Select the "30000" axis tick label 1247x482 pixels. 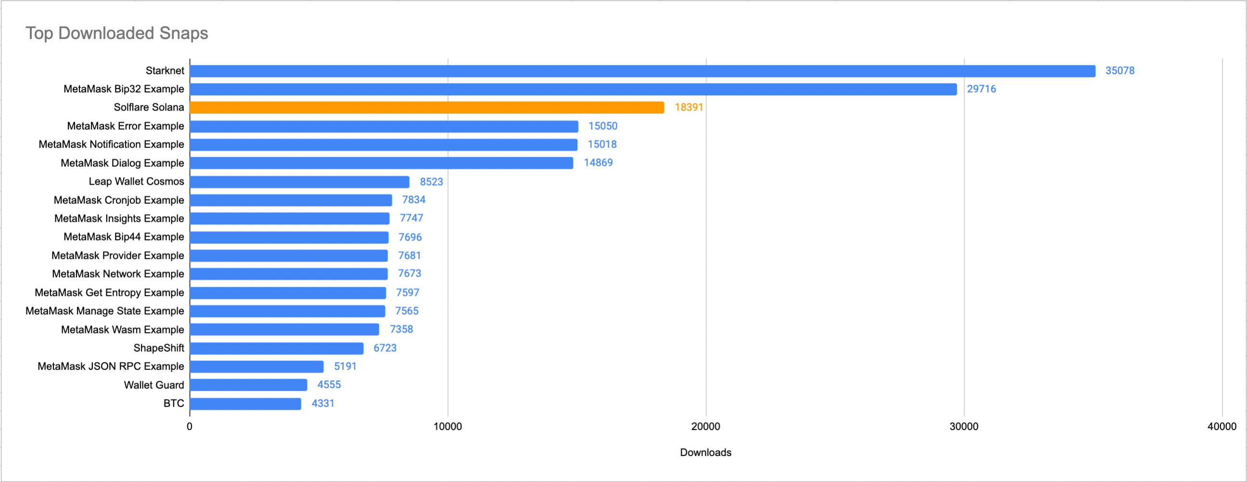point(964,426)
